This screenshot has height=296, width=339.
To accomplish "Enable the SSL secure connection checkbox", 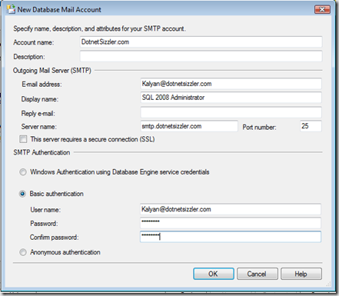I will click(x=23, y=139).
